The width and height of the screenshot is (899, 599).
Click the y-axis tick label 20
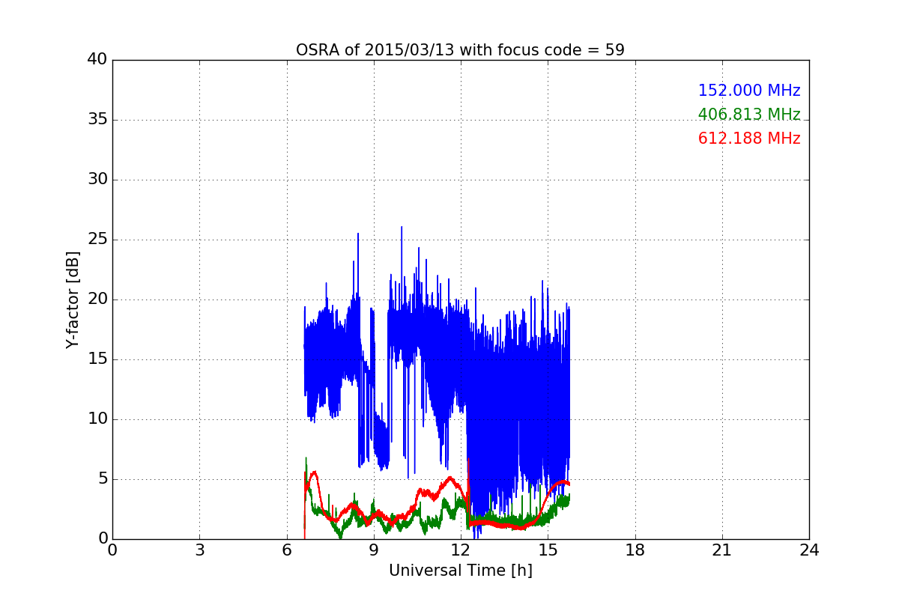(97, 299)
